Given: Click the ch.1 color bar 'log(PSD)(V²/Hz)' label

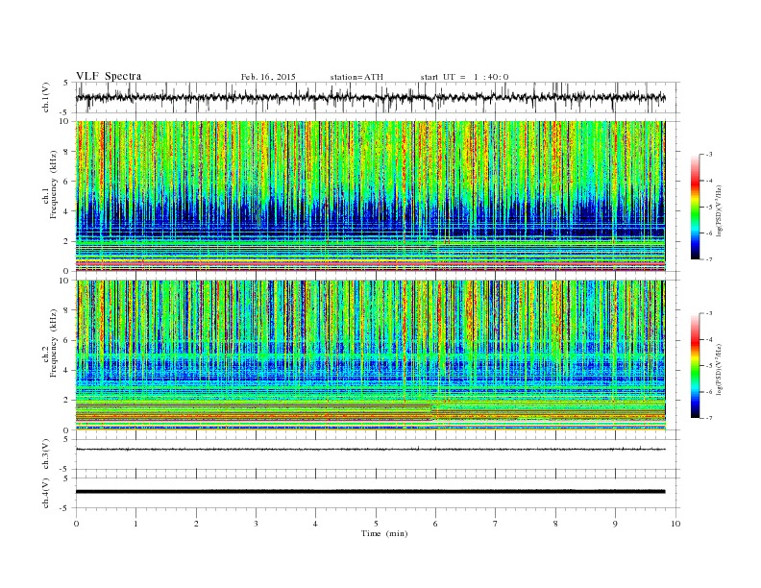Looking at the screenshot, I should [x=719, y=210].
